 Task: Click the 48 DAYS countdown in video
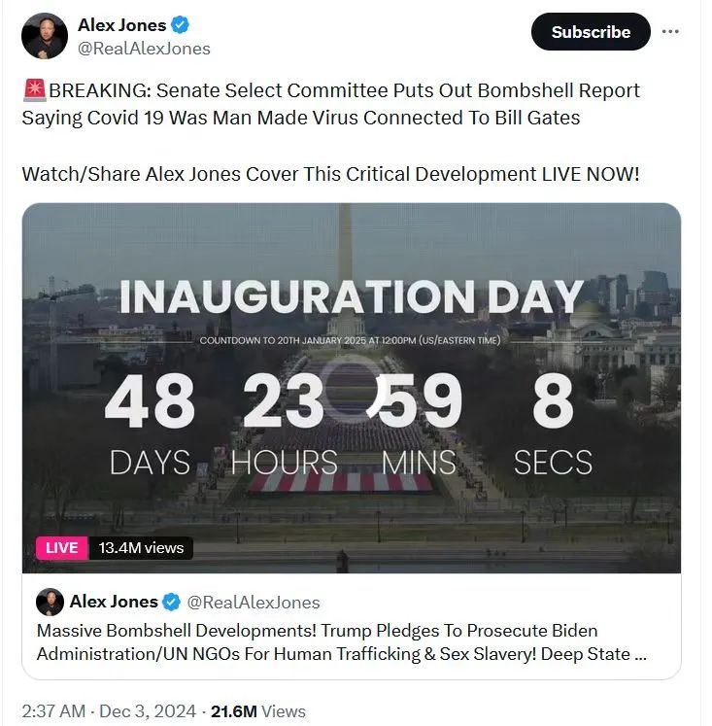pyautogui.click(x=149, y=426)
